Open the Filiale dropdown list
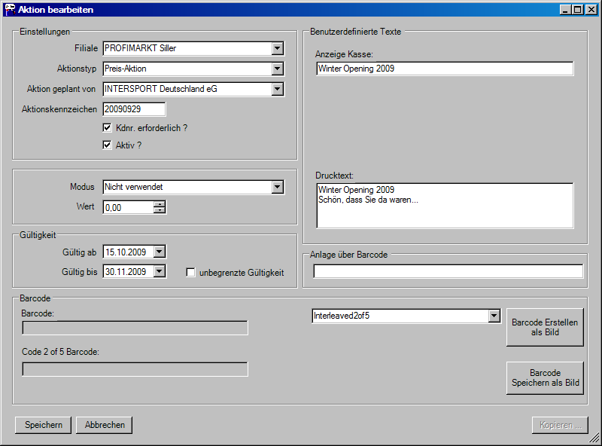Viewport: 602px width, 446px height. (x=278, y=48)
